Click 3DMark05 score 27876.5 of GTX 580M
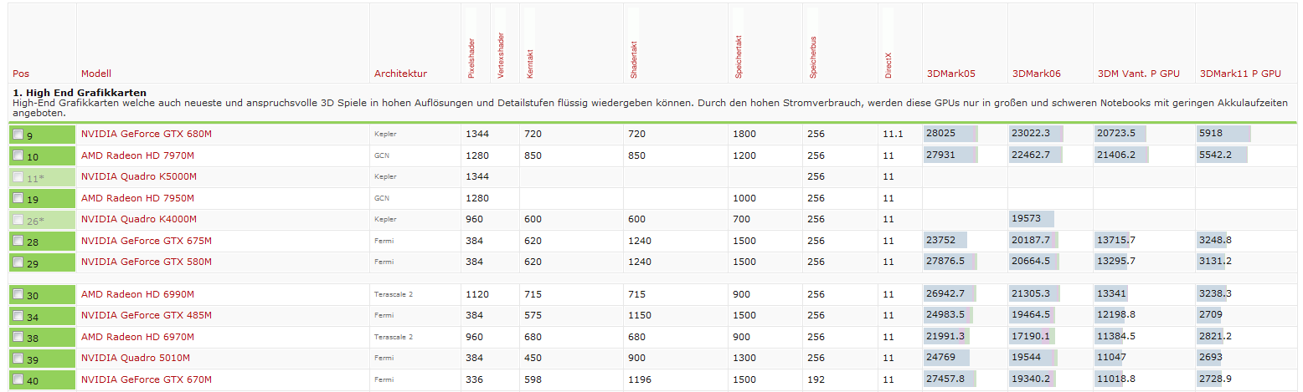Viewport: 1303px width, 392px height. coord(949,262)
